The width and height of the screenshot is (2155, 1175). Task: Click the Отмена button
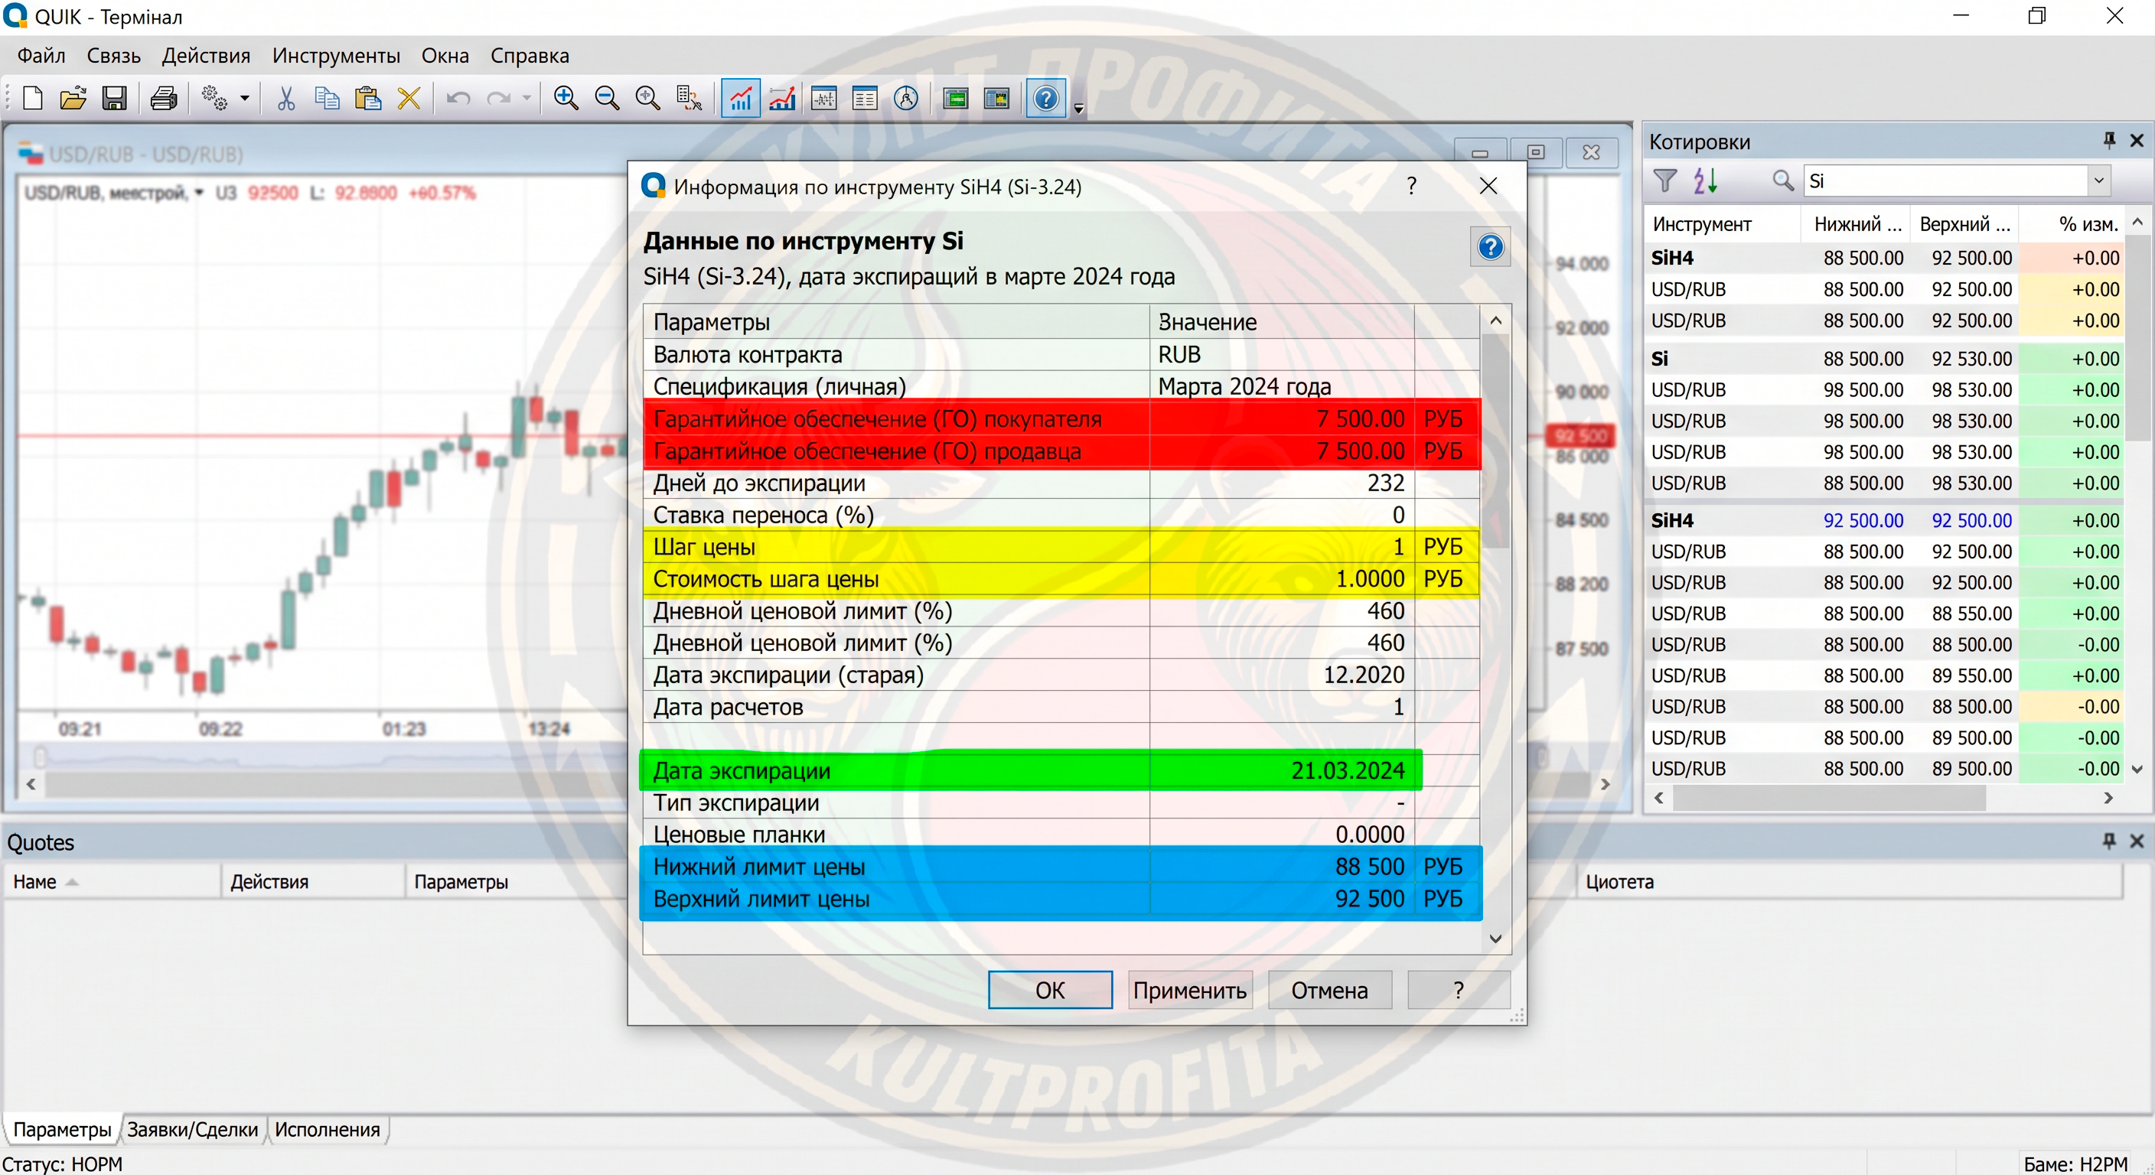click(x=1329, y=990)
